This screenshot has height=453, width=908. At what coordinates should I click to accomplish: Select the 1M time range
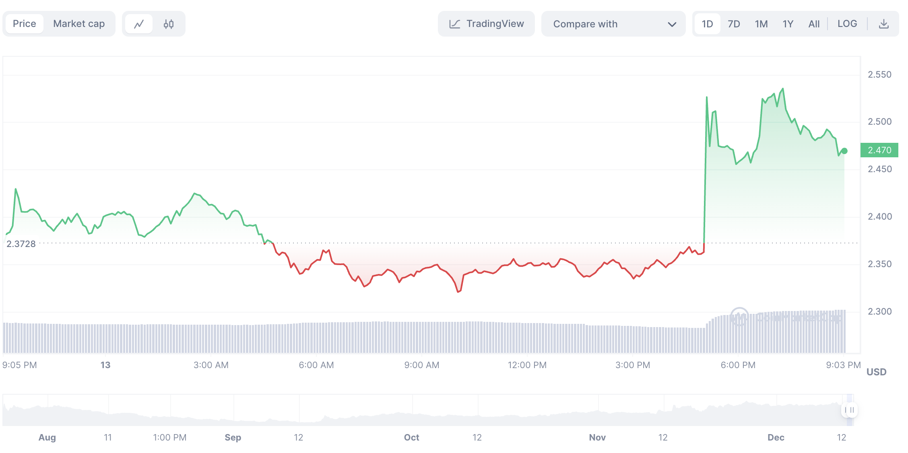761,24
